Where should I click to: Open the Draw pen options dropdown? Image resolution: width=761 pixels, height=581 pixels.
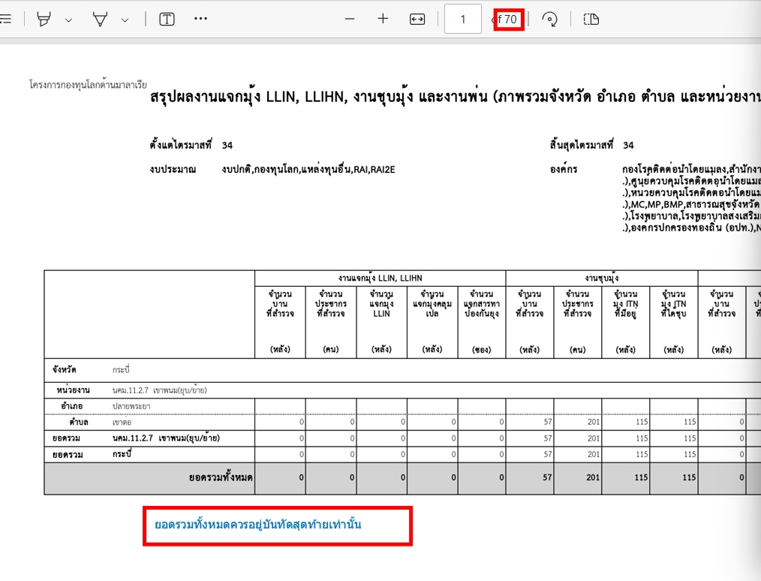tap(125, 20)
